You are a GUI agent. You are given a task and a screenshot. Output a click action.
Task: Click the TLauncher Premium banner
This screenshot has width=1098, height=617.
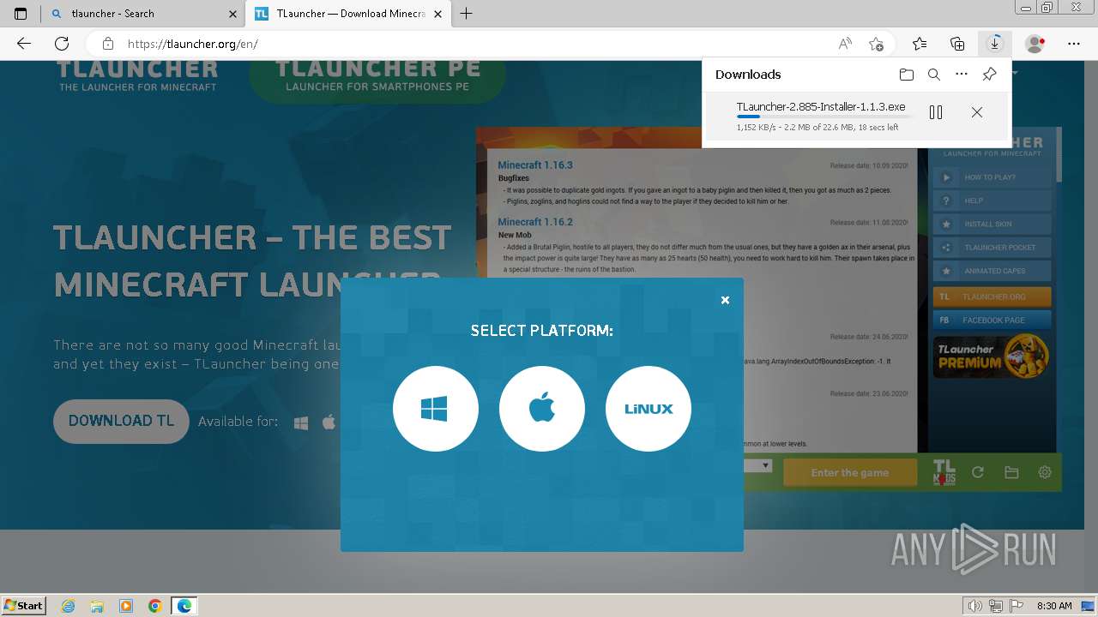[x=992, y=356]
